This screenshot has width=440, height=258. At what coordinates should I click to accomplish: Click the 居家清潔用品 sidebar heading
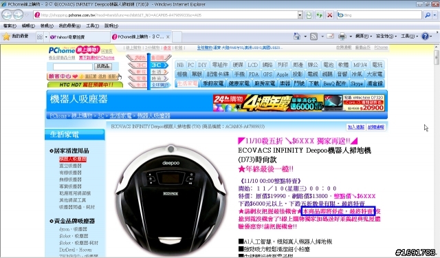click(x=71, y=151)
